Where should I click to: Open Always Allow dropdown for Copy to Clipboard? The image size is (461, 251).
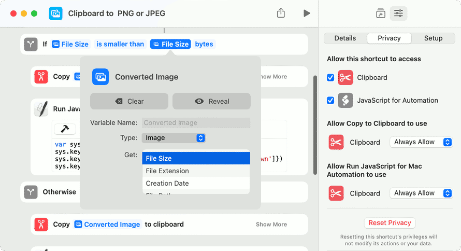pos(421,142)
